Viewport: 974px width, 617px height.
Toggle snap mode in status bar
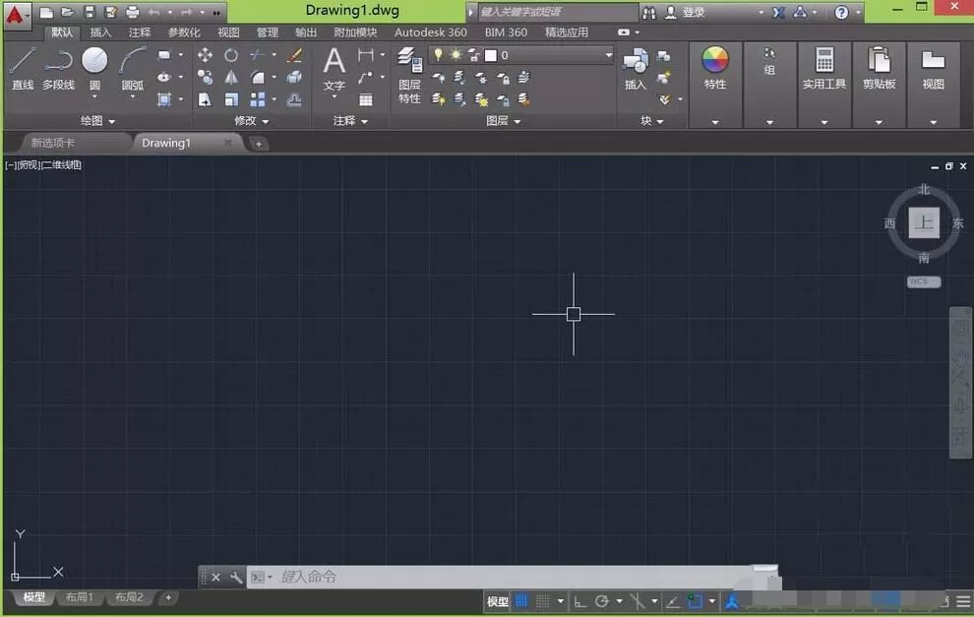tap(543, 601)
